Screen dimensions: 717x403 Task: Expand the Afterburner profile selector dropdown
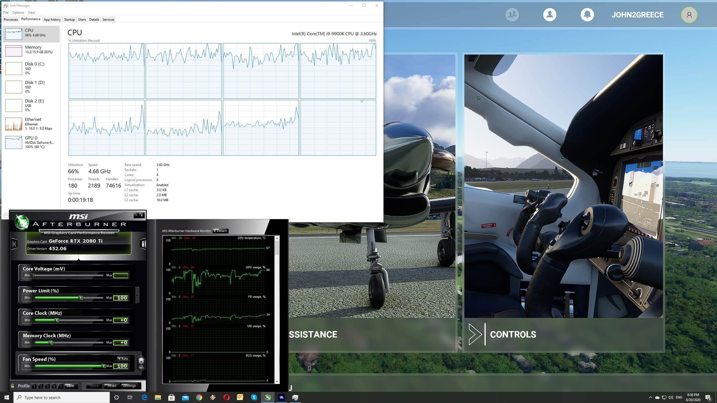point(24,385)
